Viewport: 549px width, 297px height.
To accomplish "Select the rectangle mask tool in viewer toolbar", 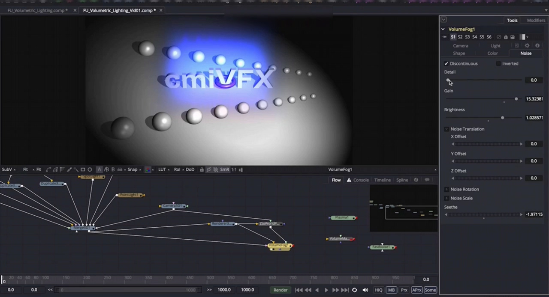I will pos(83,169).
